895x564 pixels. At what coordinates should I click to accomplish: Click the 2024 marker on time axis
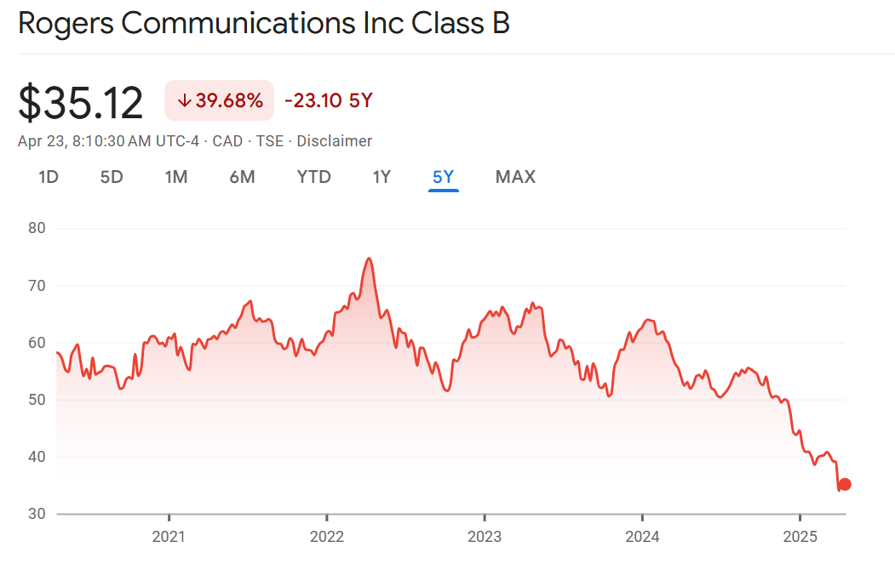[x=642, y=537]
